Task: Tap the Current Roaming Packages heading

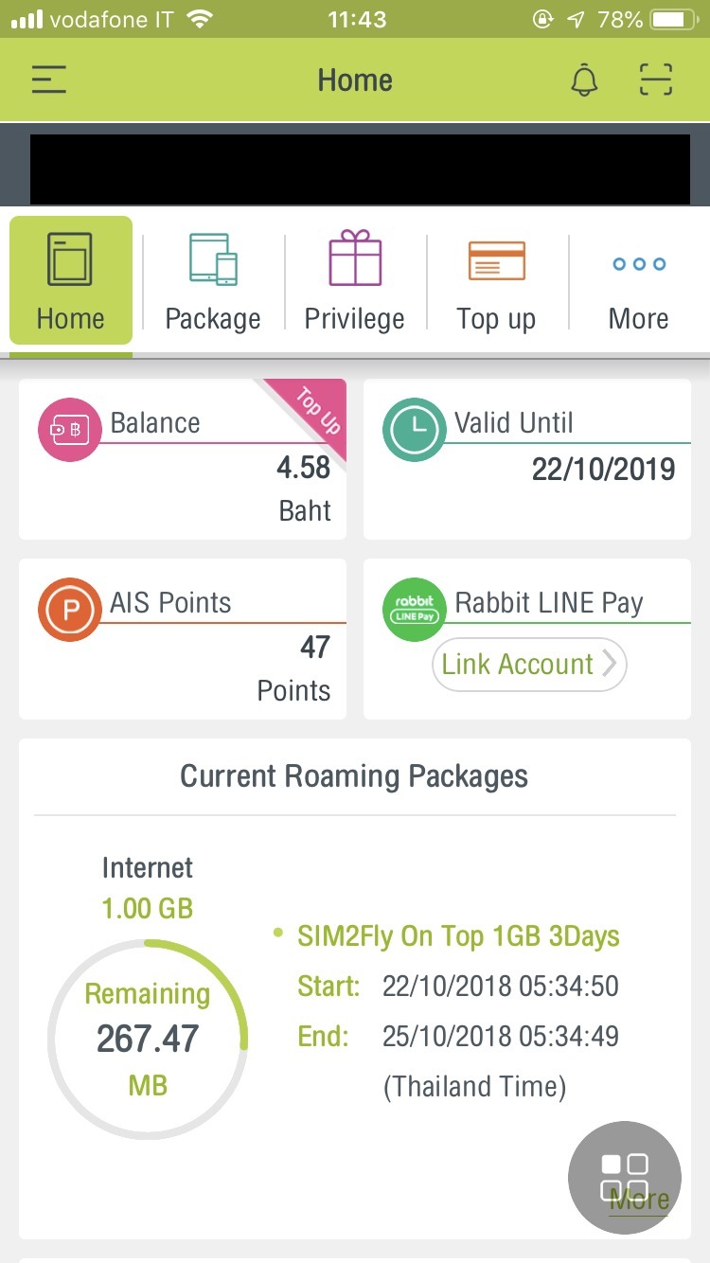Action: [x=354, y=776]
